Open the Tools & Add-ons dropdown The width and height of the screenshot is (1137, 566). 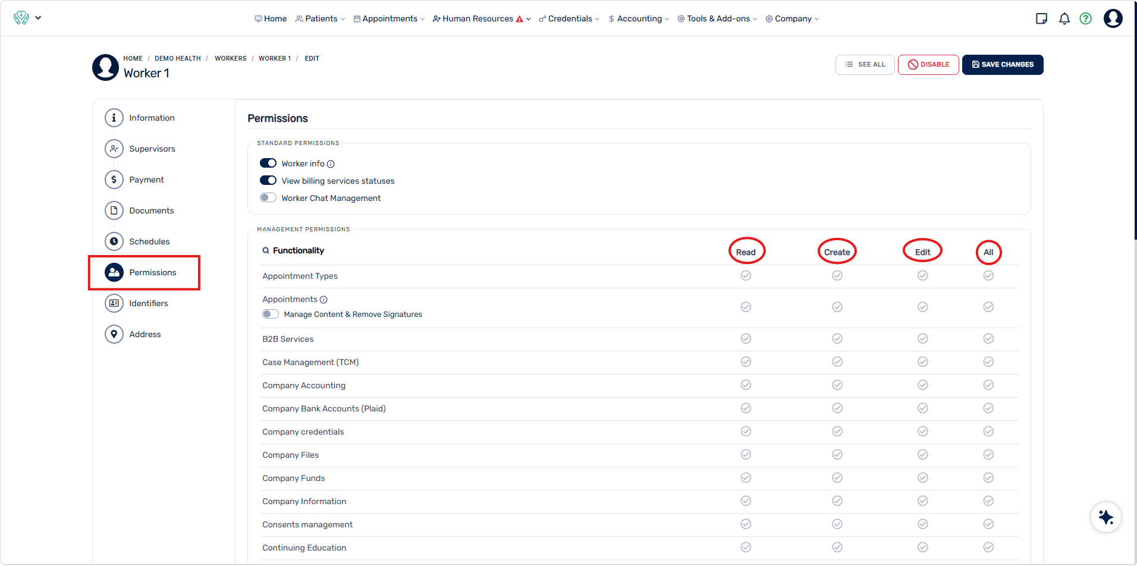coord(718,18)
